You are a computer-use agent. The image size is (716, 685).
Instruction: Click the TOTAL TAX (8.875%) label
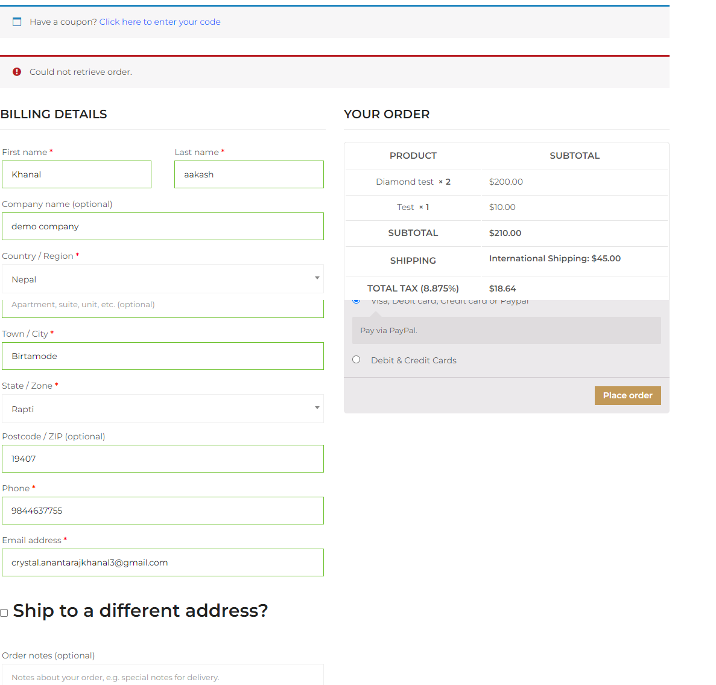(413, 288)
